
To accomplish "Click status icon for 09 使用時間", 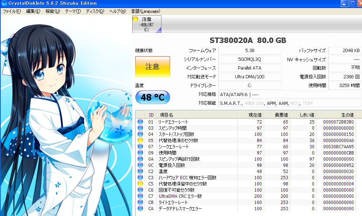I will tap(140, 153).
